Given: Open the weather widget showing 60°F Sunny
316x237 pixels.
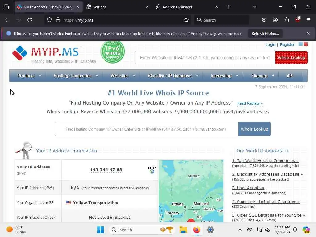Looking at the screenshot, I should [x=16, y=230].
